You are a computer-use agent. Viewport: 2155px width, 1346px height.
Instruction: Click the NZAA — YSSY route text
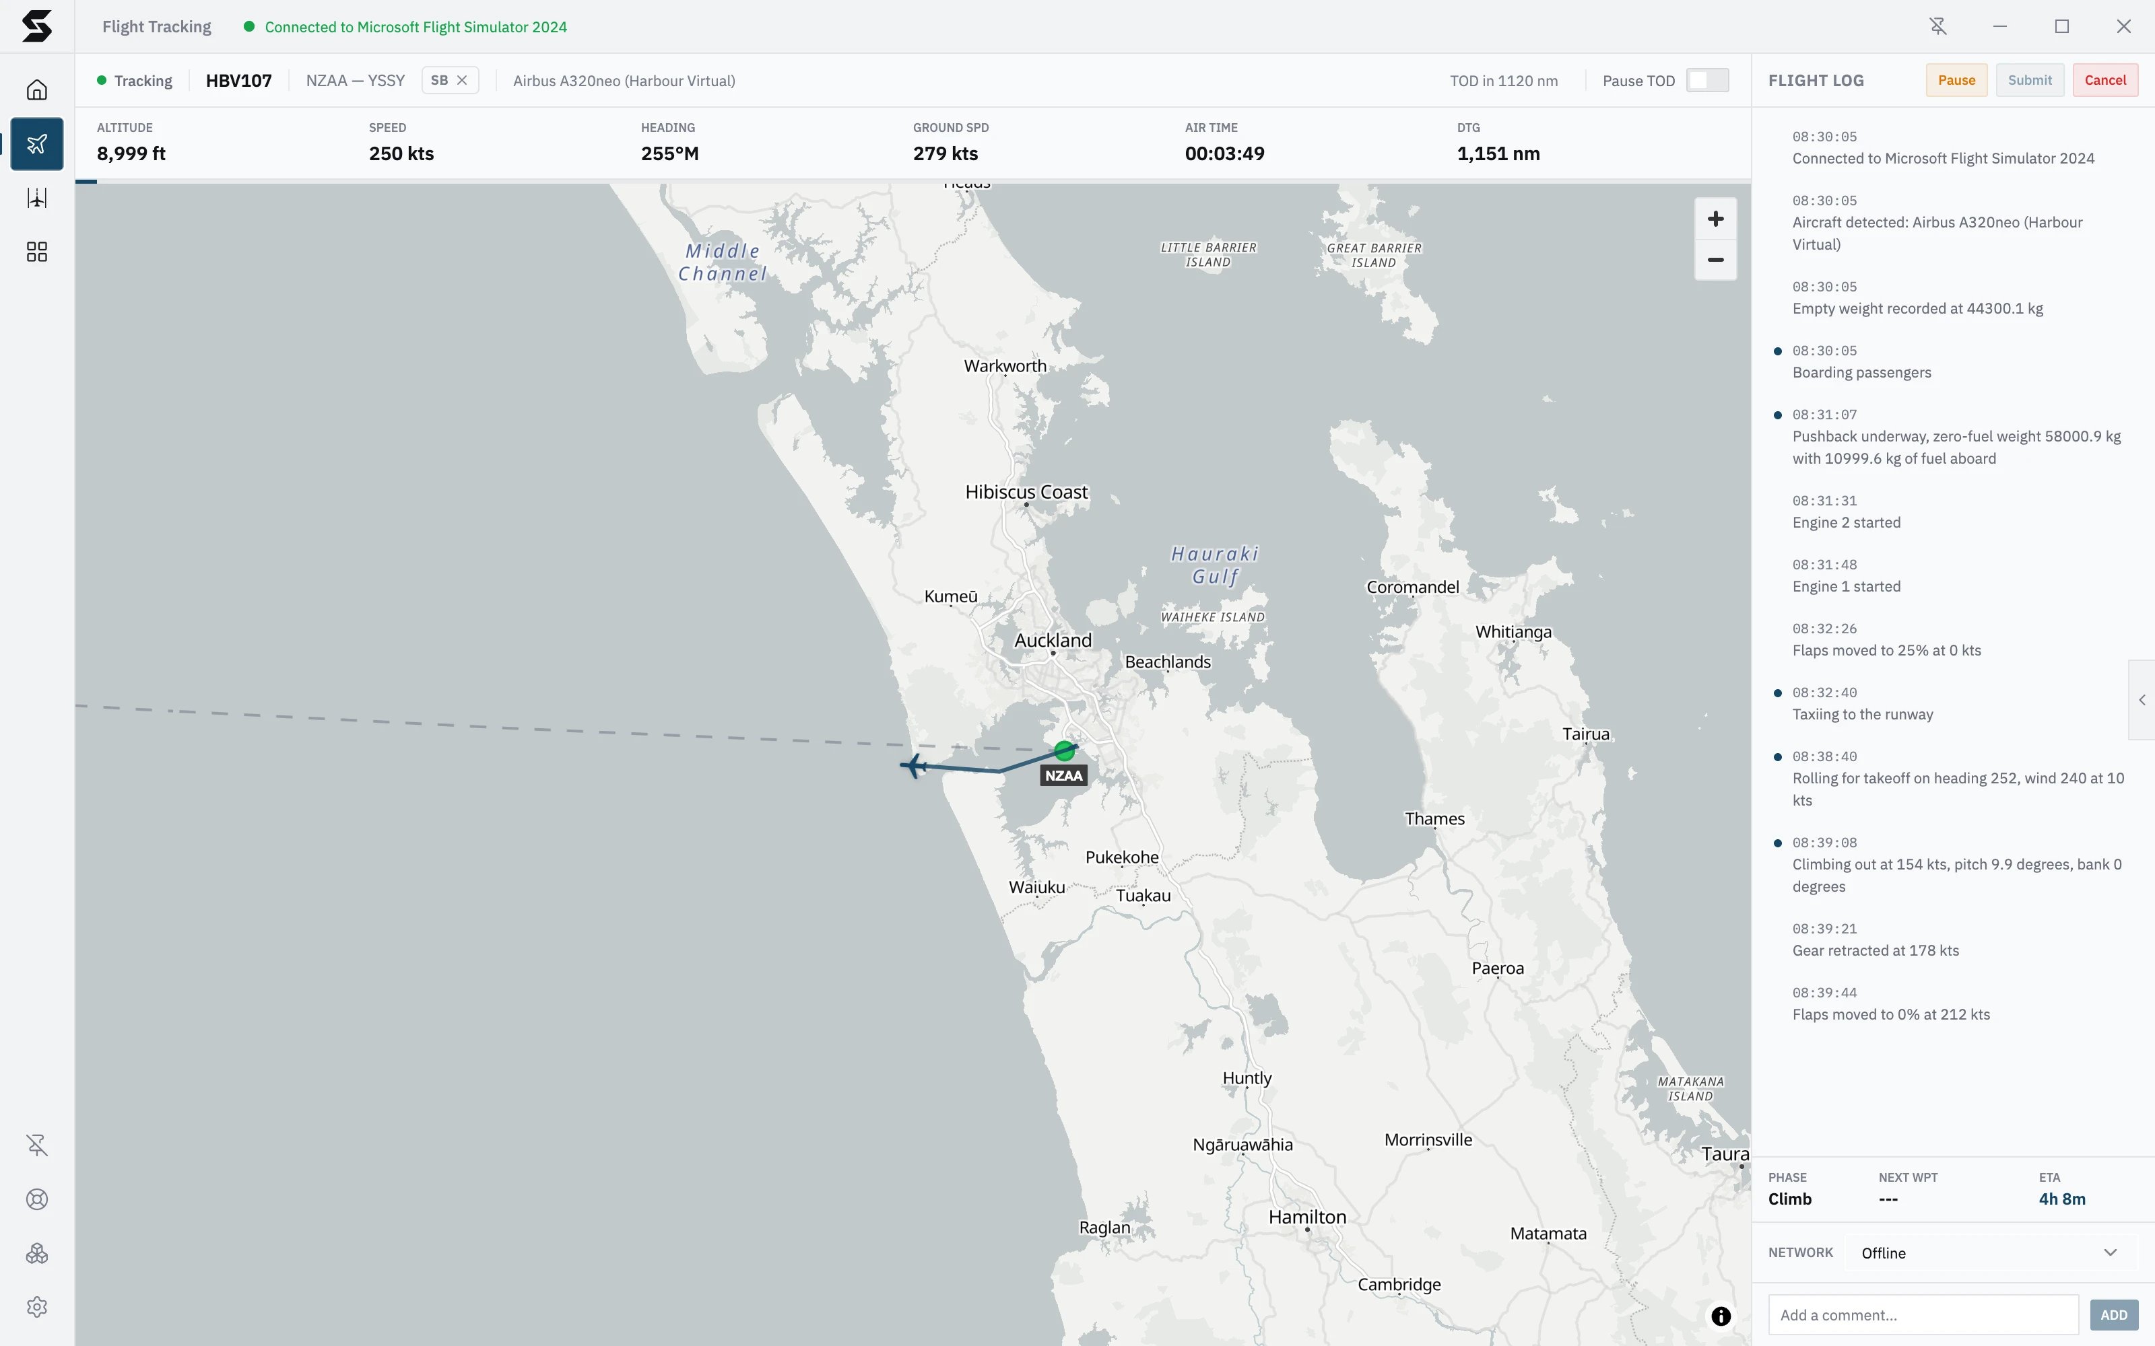coord(356,80)
